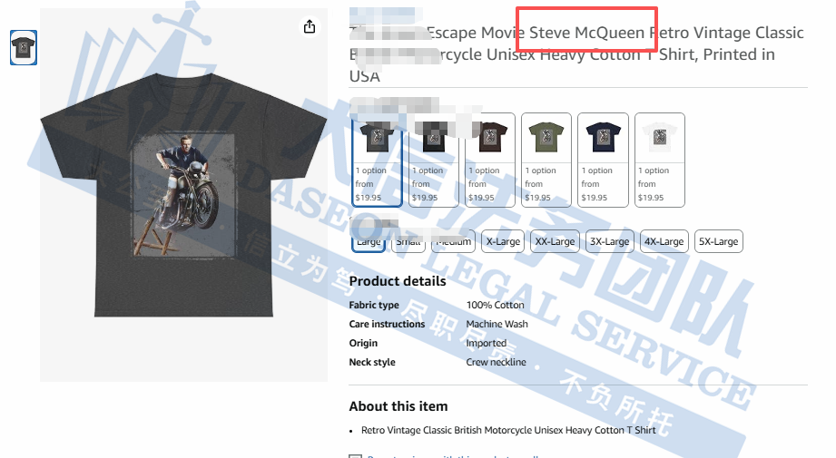
Task: Select size X-Large
Action: point(503,241)
